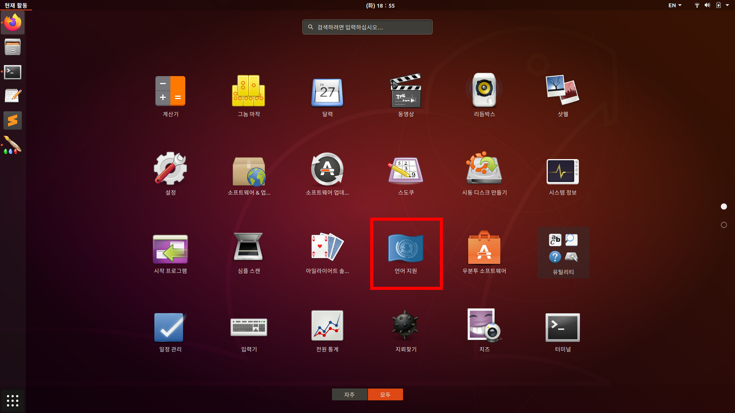Open EN input source dropdown
Screen dimensions: 735x413
tap(675, 5)
